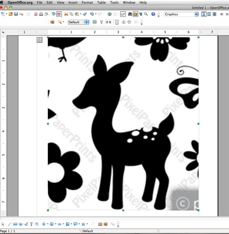Insert Hyperlink globe icon
The width and height of the screenshot is (229, 234).
tap(110, 14)
